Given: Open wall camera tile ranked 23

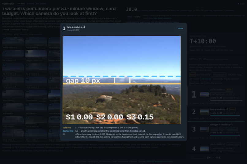Looking at the screenshot, I should pos(13,109).
